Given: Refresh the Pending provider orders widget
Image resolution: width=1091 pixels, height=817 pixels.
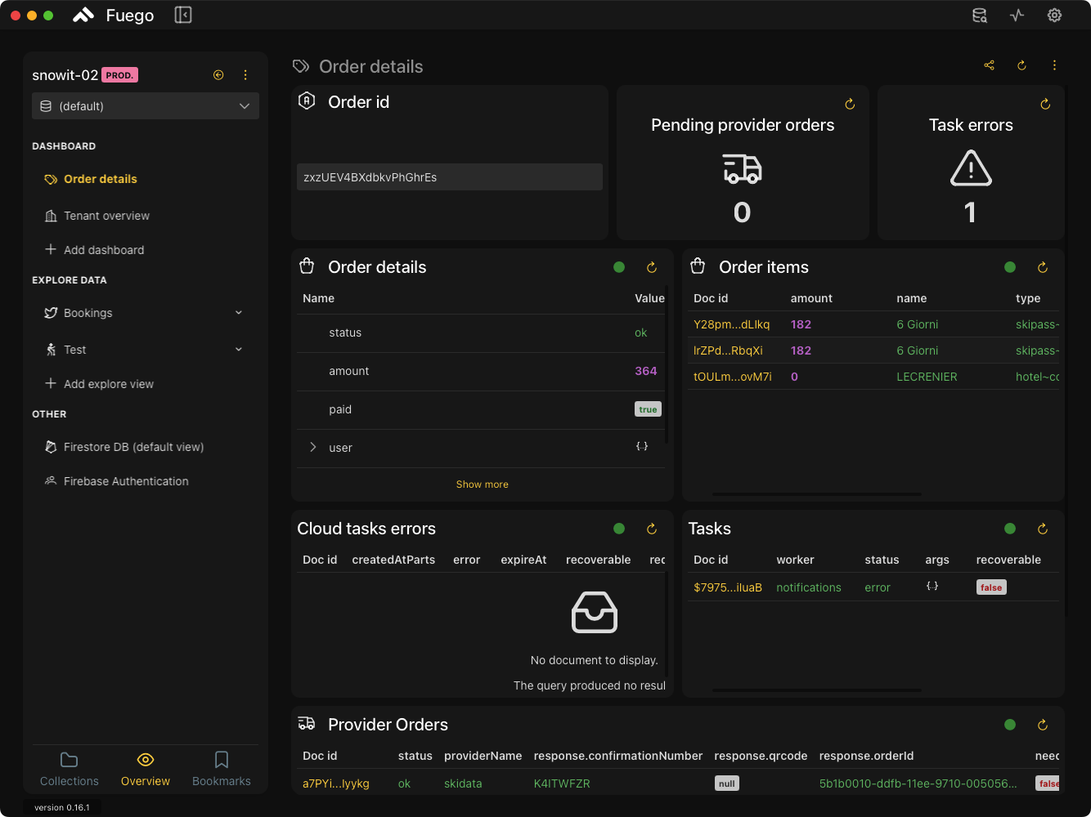Looking at the screenshot, I should point(850,104).
